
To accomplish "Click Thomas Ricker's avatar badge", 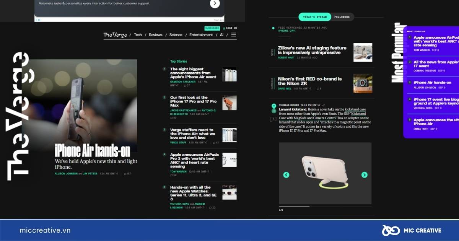I will (x=273, y=106).
